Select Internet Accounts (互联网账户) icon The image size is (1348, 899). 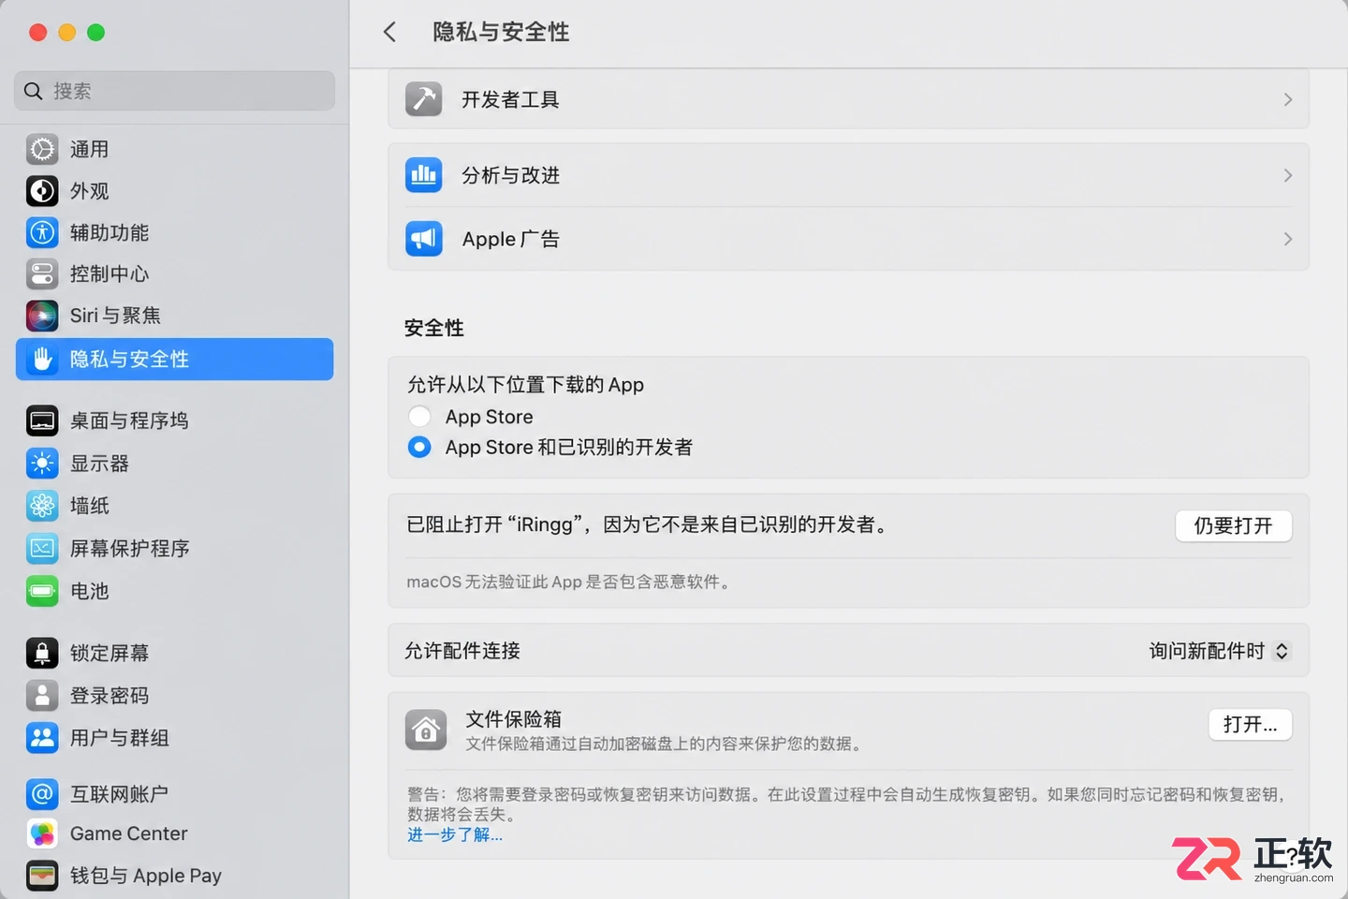coord(42,794)
